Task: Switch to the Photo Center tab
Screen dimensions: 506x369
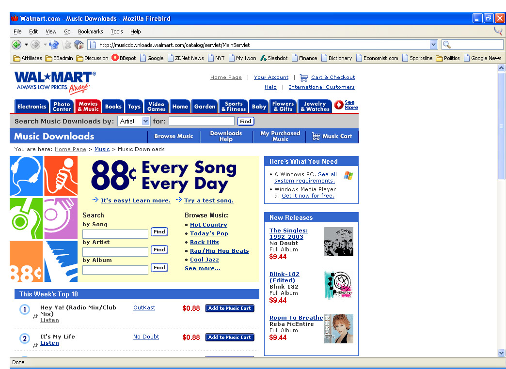Action: click(62, 107)
